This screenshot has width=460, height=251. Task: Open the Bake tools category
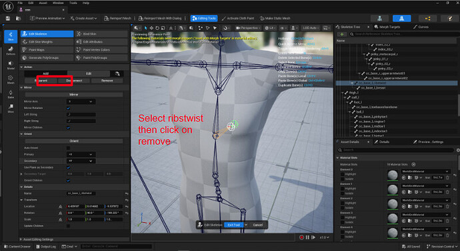(11, 94)
